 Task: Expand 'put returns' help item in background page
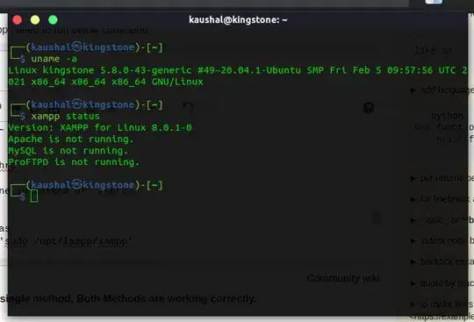pos(442,178)
